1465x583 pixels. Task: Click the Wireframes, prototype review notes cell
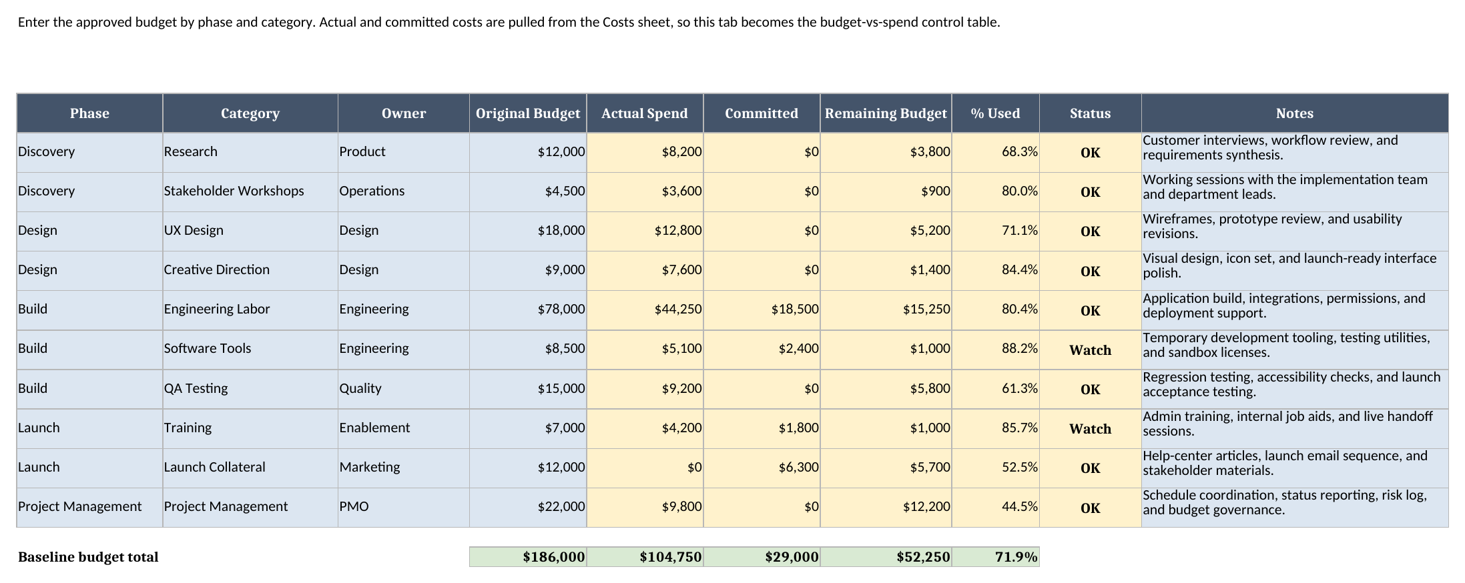coord(1295,231)
